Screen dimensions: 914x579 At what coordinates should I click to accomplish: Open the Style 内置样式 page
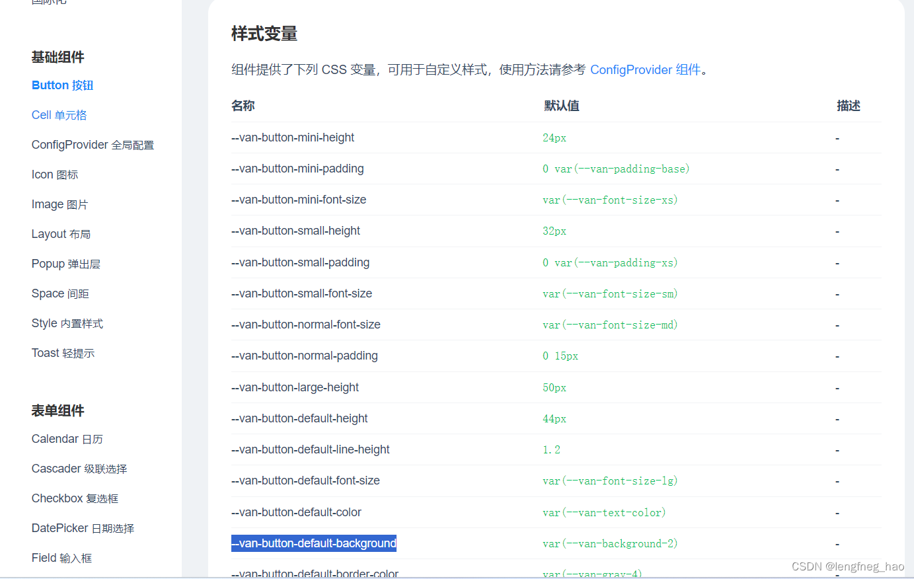coord(66,323)
